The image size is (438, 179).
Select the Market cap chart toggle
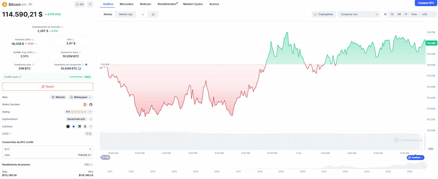pyautogui.click(x=126, y=15)
